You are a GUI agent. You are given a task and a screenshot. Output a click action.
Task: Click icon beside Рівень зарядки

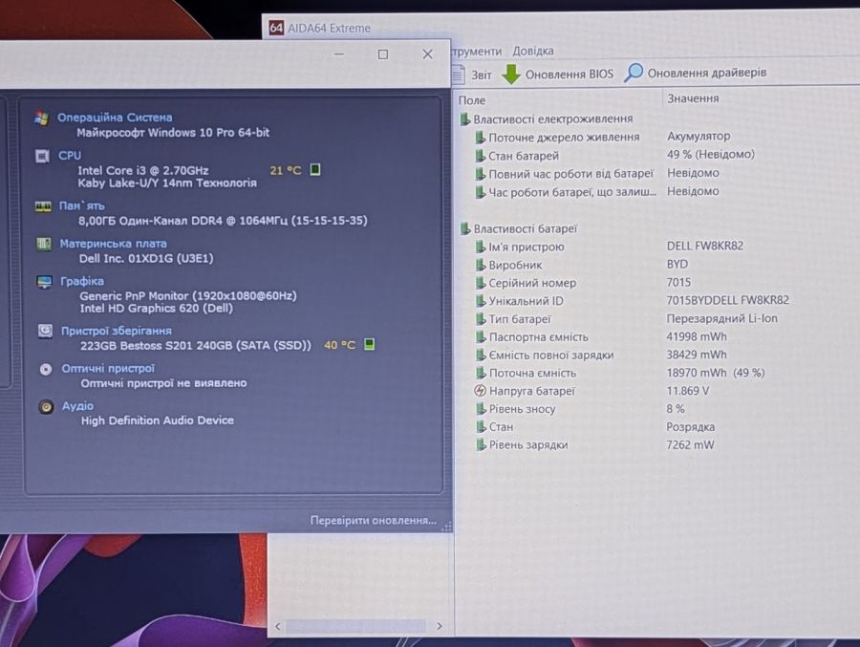point(480,445)
